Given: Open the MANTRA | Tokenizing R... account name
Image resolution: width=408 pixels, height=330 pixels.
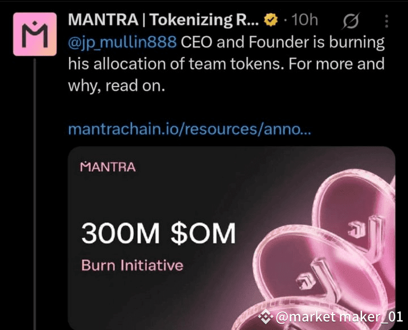Looking at the screenshot, I should pyautogui.click(x=165, y=20).
